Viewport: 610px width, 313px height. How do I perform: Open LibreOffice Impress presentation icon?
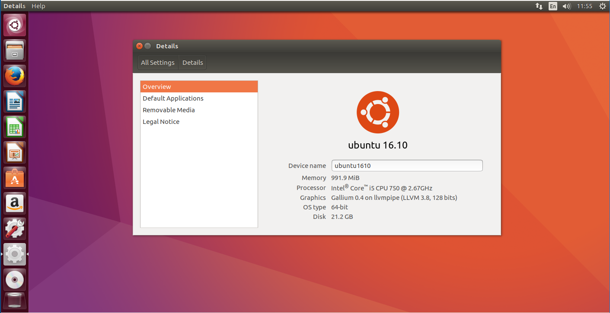pyautogui.click(x=15, y=152)
